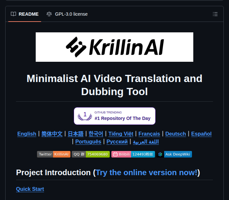The width and height of the screenshot is (229, 200).
Task: Open the Español language link
Action: (201, 134)
